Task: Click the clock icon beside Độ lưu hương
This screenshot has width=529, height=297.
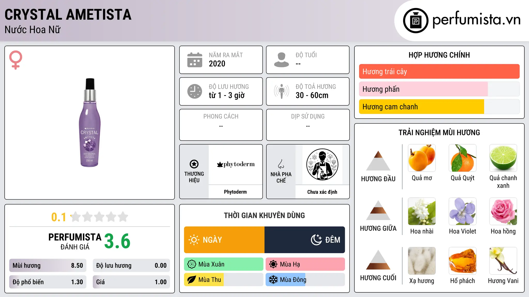Action: [195, 91]
